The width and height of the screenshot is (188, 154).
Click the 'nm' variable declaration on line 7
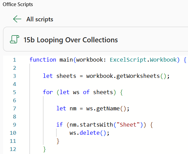coord(73,109)
